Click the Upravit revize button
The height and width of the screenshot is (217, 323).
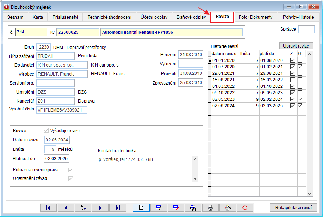coord(296,46)
